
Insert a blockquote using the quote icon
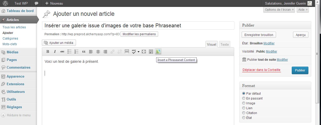[84, 52]
